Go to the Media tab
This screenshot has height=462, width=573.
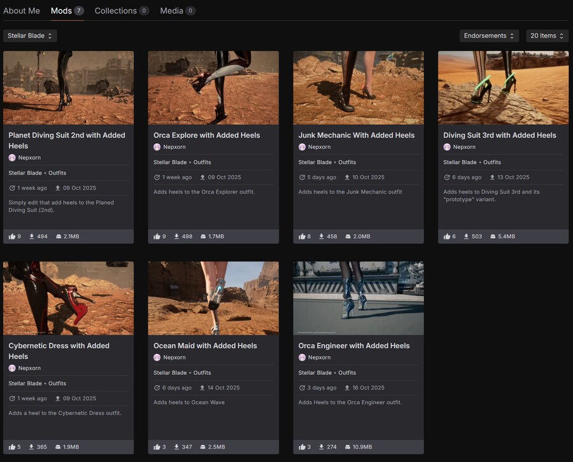171,11
